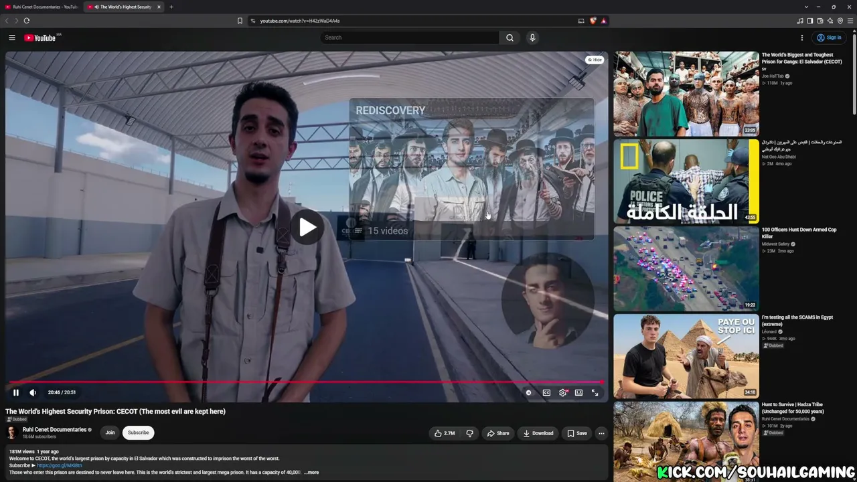Open a new browser tab
The width and height of the screenshot is (857, 482).
click(x=171, y=7)
